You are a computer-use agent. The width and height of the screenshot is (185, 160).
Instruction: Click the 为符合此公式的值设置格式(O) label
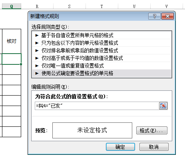coord(72,96)
